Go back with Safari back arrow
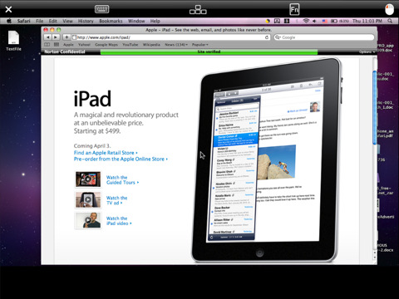Viewport: 399px width, 299px height. pos(47,37)
